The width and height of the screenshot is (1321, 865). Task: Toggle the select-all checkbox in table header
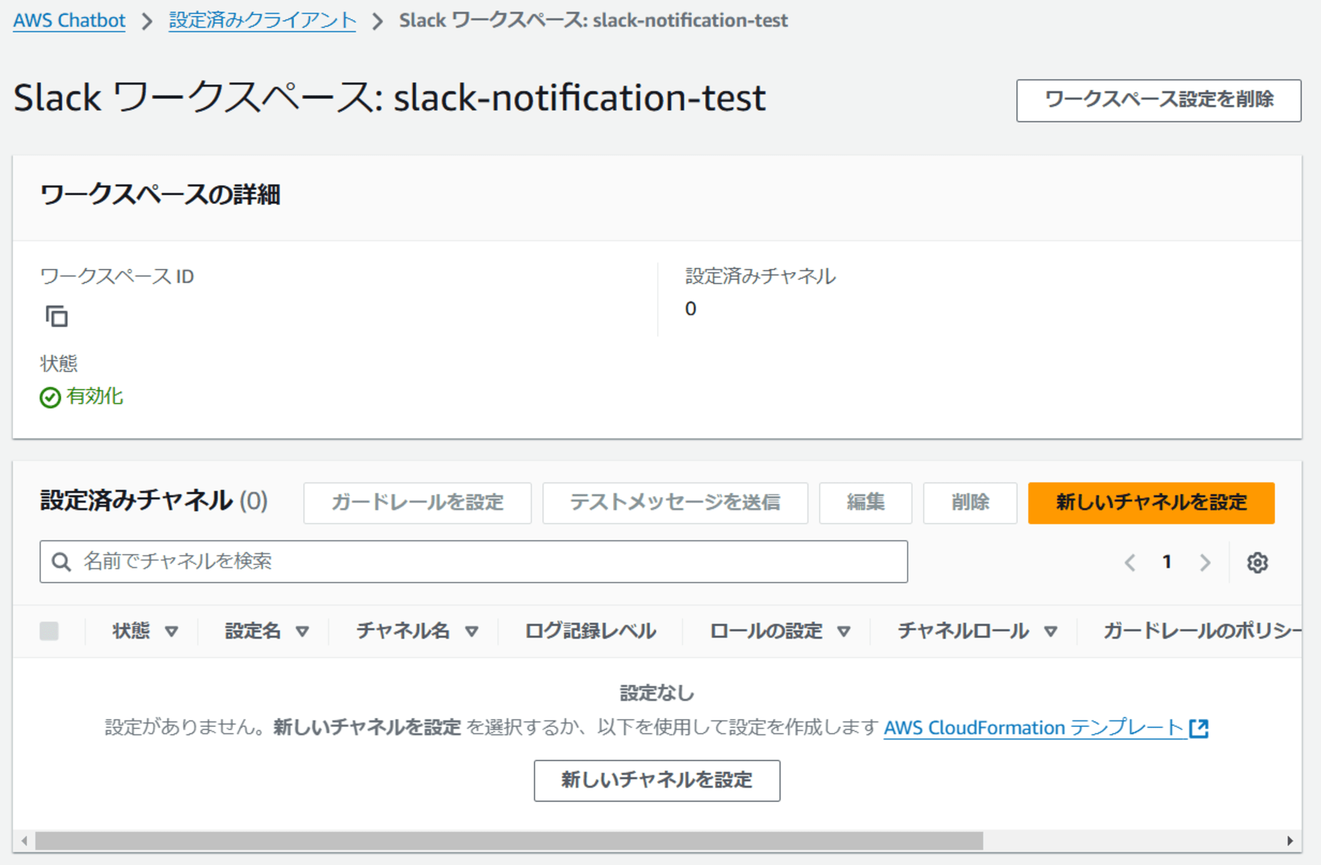[49, 631]
